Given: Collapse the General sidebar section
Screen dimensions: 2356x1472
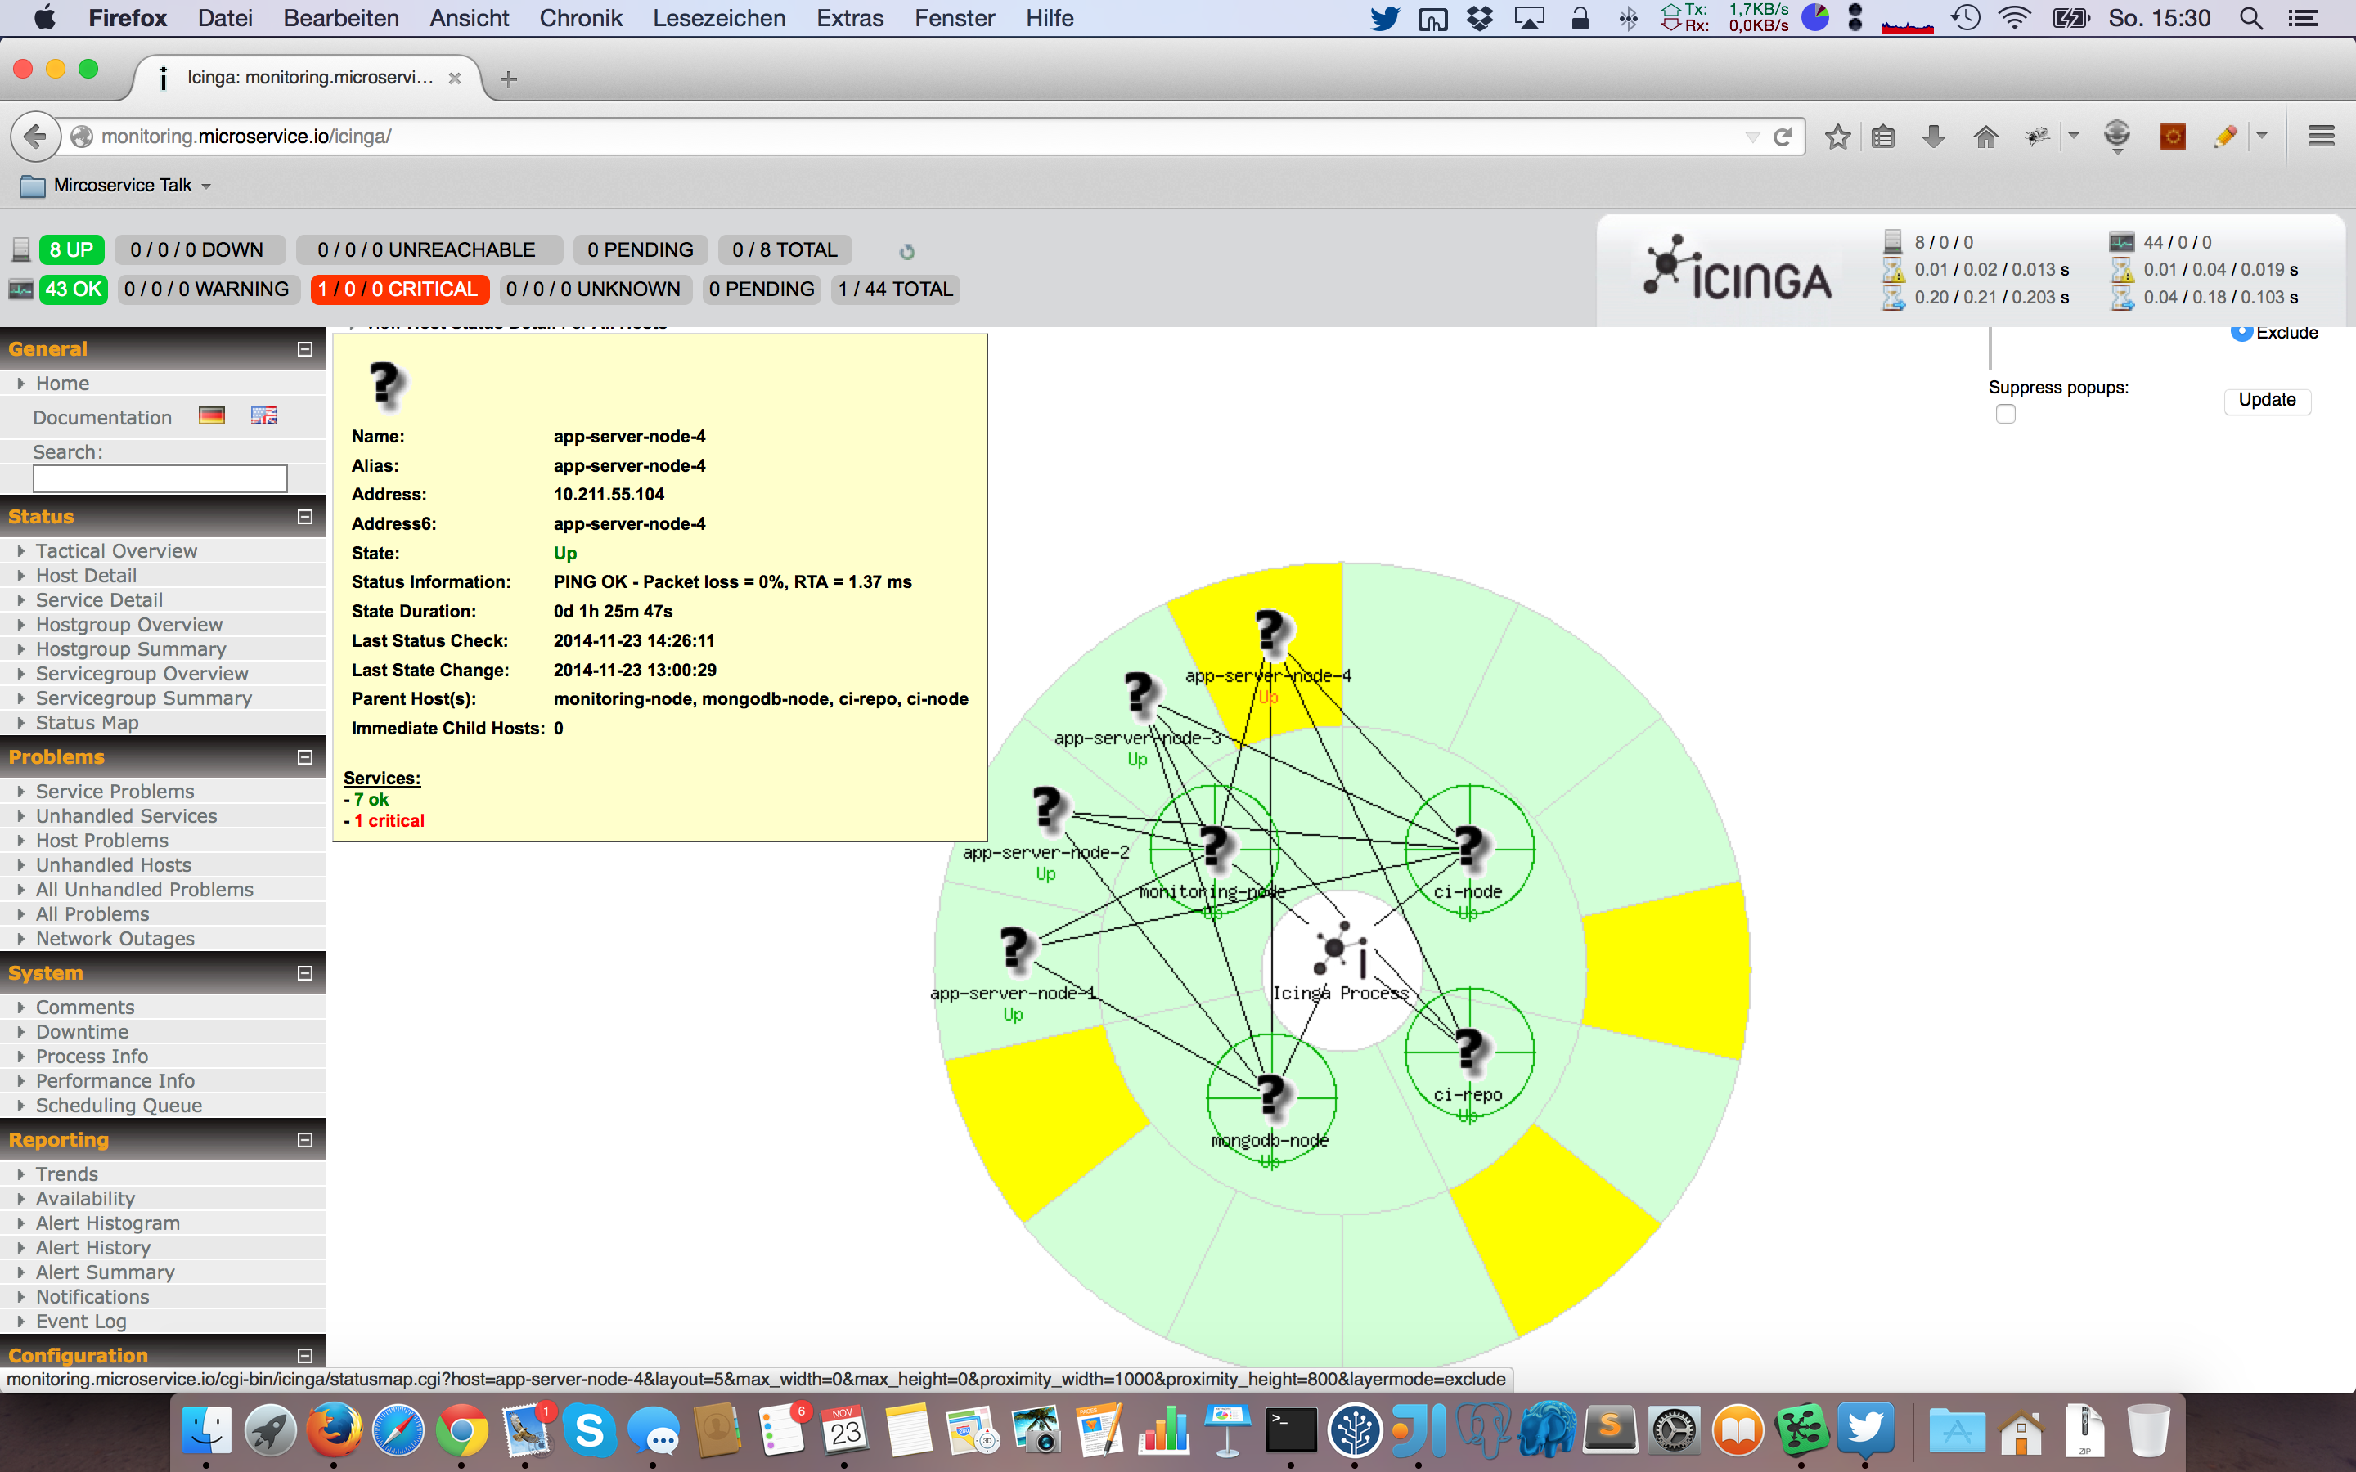Looking at the screenshot, I should 304,348.
